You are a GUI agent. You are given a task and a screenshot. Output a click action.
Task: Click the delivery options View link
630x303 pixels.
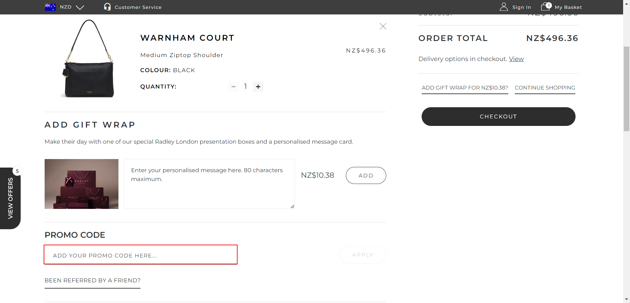click(516, 59)
